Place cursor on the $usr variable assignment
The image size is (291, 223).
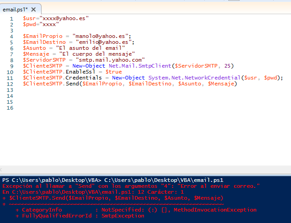click(29, 18)
